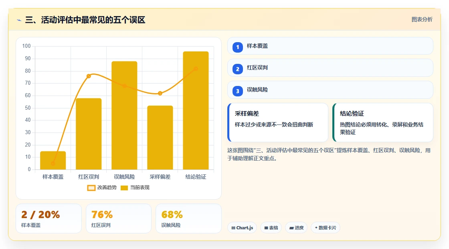
Task: Click the description paragraph starting 这张图围绕
Action: (329, 154)
